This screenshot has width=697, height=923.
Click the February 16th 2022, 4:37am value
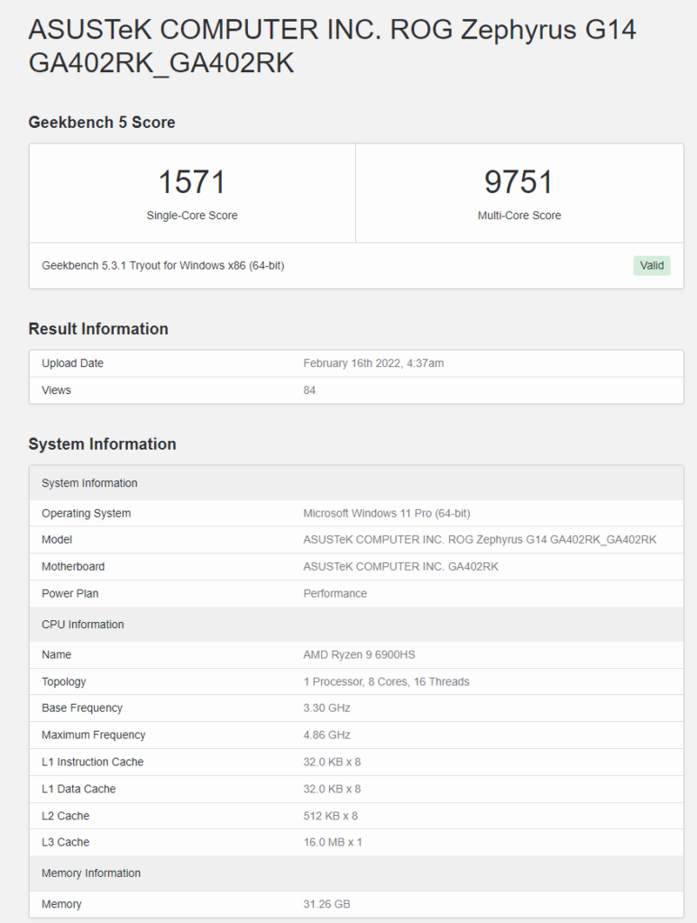point(373,363)
